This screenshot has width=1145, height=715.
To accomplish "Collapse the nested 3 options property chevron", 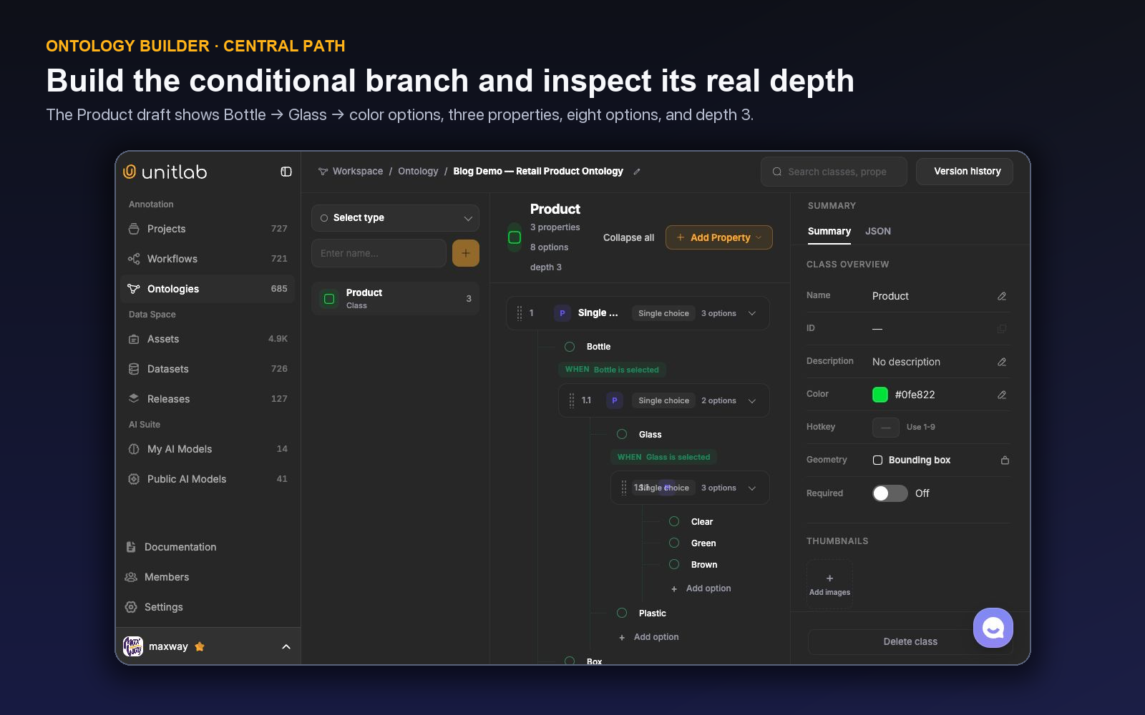I will pyautogui.click(x=752, y=488).
